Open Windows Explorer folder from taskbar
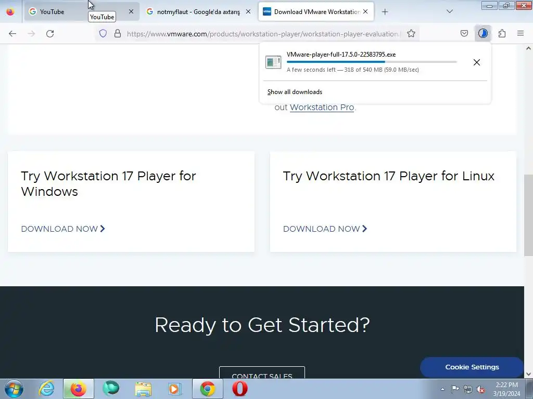 [x=143, y=389]
